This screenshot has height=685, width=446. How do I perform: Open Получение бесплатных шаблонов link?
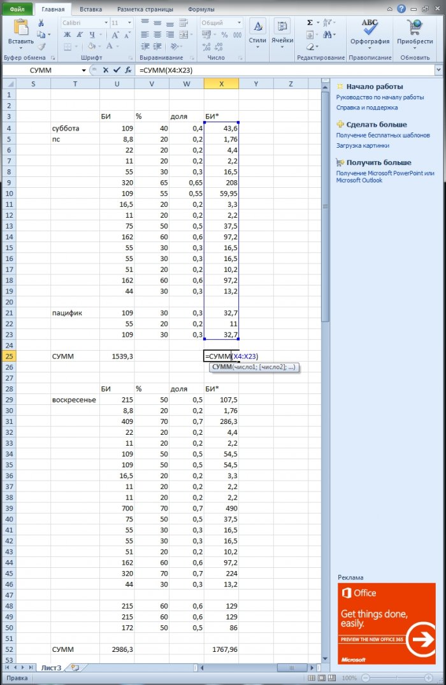pos(383,136)
